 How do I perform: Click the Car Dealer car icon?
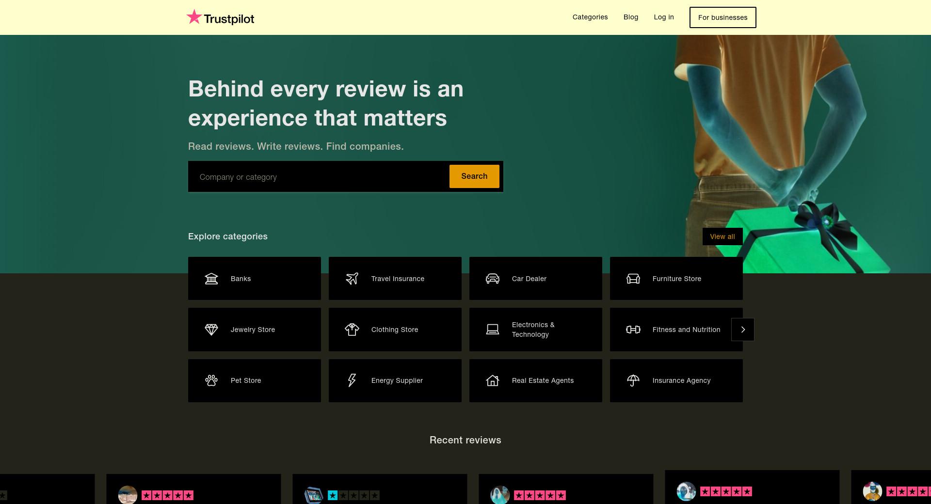click(x=493, y=279)
